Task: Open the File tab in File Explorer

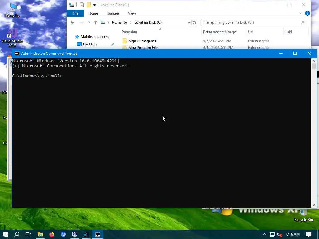Action: coord(75,13)
